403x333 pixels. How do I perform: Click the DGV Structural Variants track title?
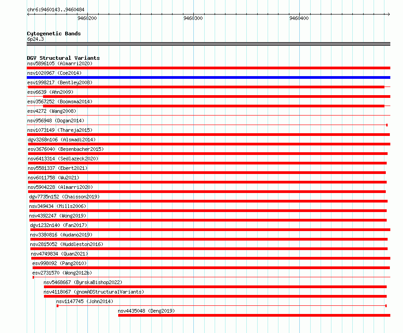click(63, 58)
